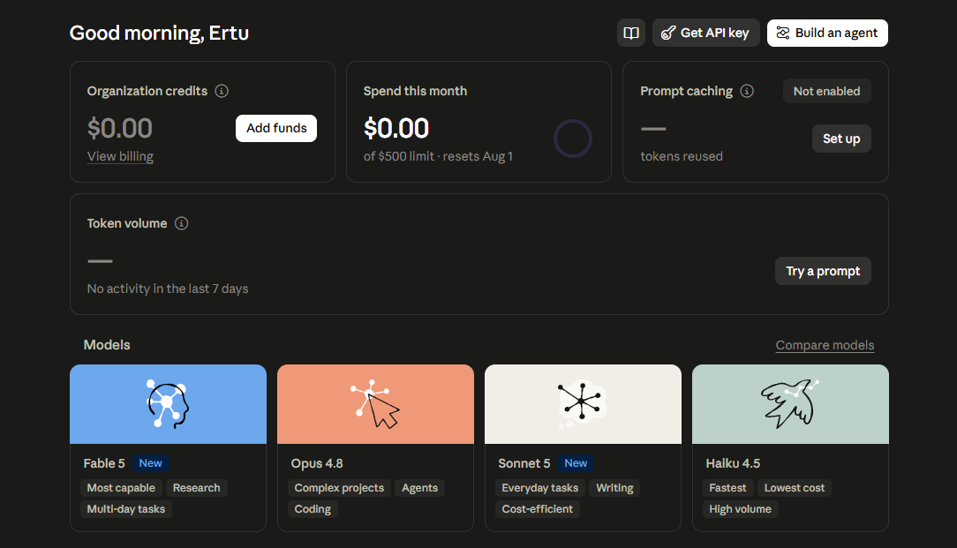This screenshot has width=957, height=548.
Task: Click the 'tokens reused' label
Action: [x=682, y=156]
